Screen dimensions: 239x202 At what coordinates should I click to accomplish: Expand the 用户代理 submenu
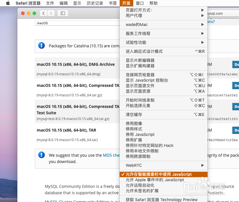pos(164,16)
